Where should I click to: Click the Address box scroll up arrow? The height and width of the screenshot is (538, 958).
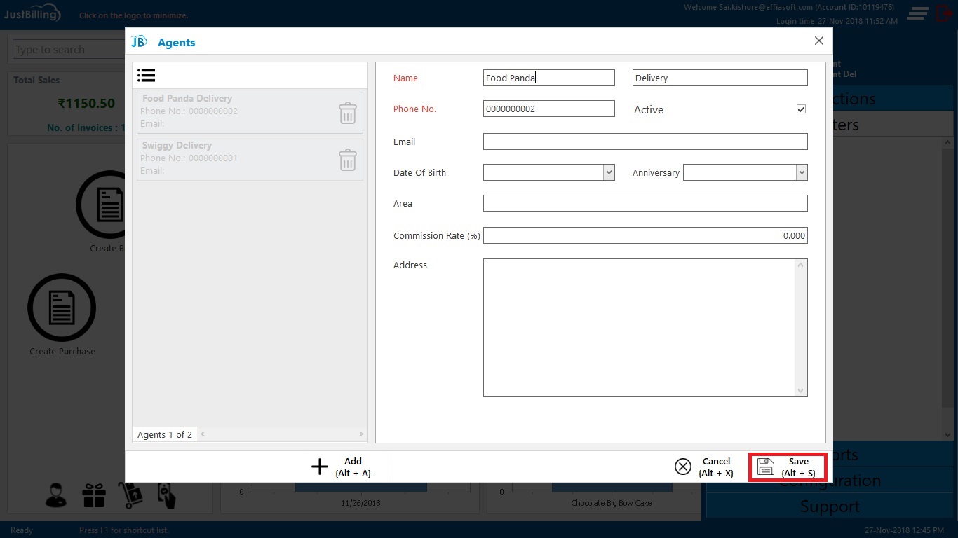(x=801, y=265)
